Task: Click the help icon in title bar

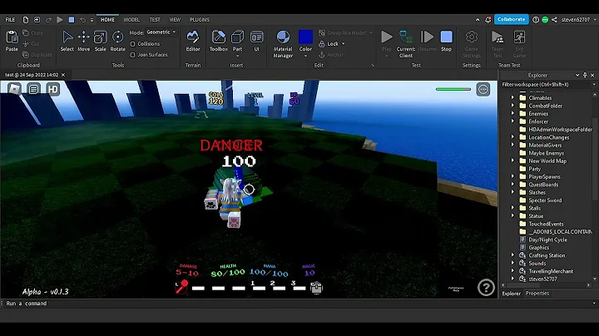Action: click(x=536, y=19)
